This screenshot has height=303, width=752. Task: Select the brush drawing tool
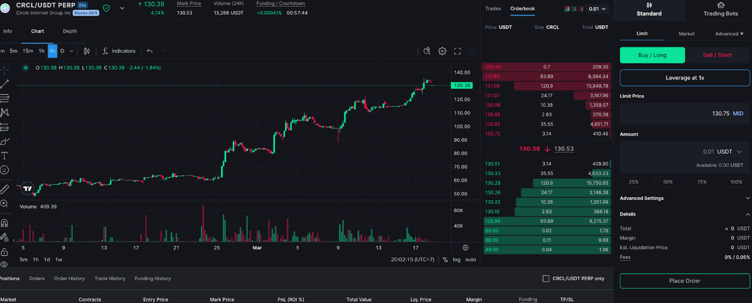point(4,141)
